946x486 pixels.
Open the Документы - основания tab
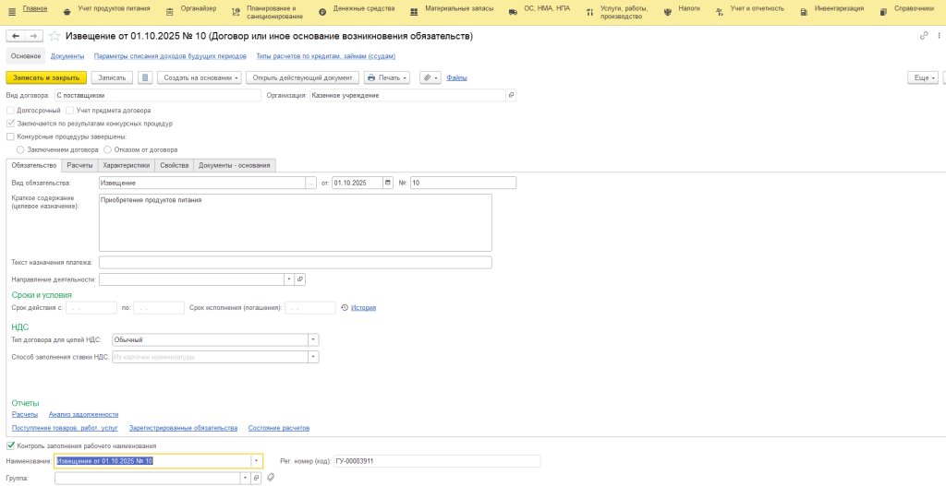click(x=235, y=165)
